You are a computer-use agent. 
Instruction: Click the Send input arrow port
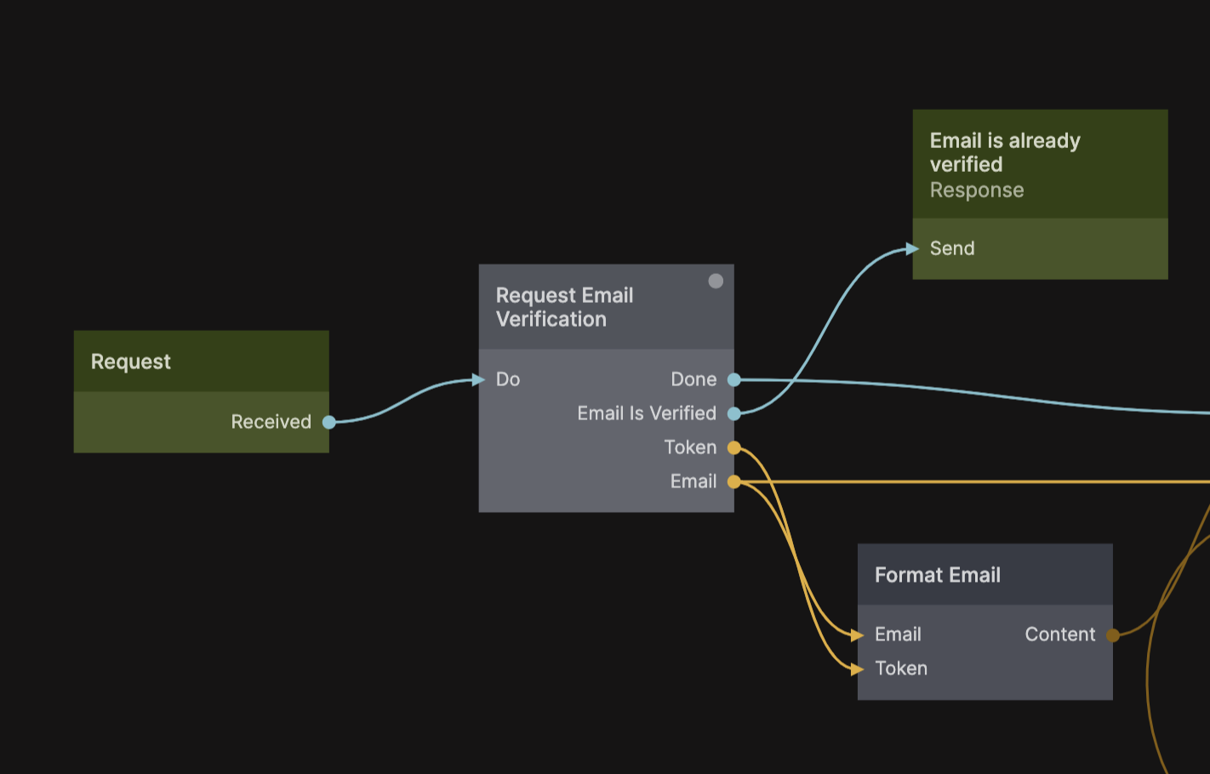pos(912,248)
